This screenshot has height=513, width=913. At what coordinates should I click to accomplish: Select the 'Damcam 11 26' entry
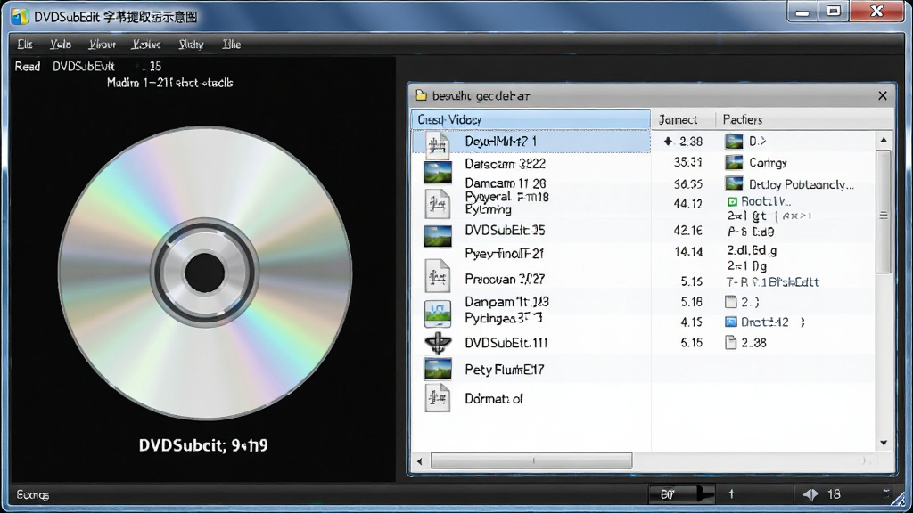click(505, 183)
